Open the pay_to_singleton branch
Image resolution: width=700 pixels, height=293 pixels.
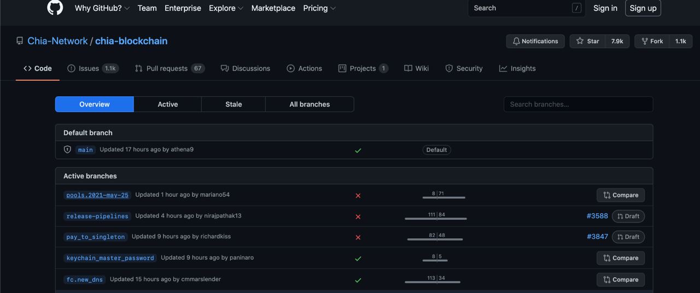pos(96,237)
